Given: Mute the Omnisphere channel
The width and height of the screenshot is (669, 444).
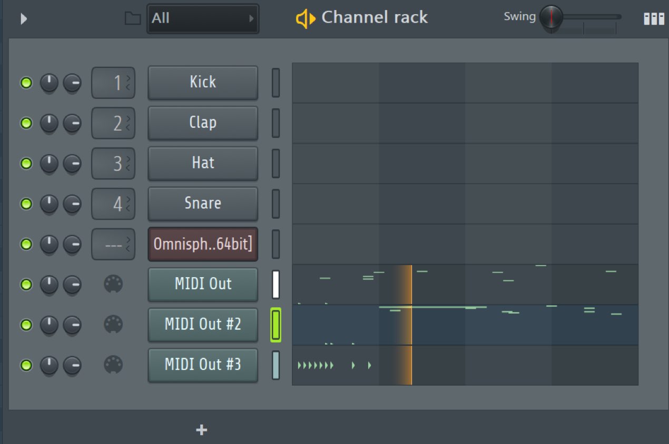Looking at the screenshot, I should coord(26,244).
